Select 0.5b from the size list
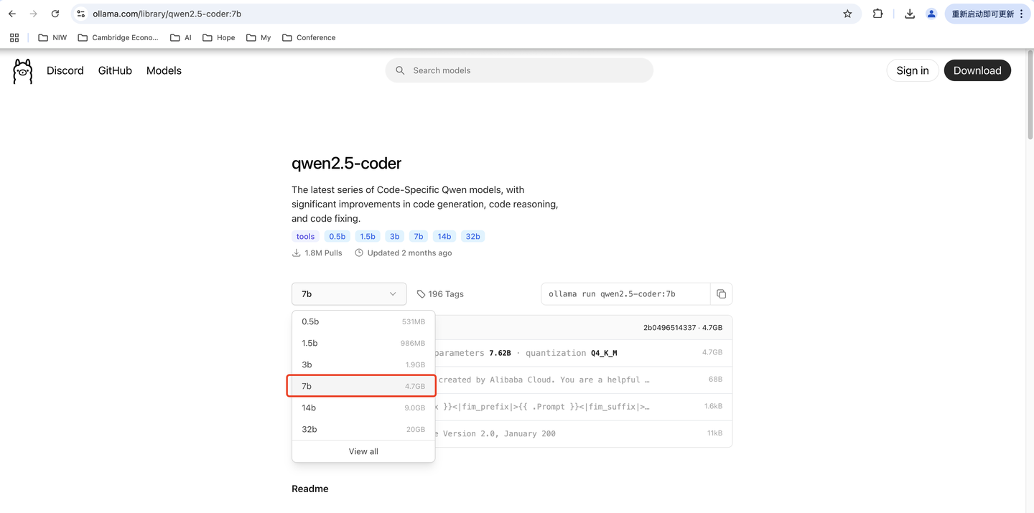 [x=363, y=321]
